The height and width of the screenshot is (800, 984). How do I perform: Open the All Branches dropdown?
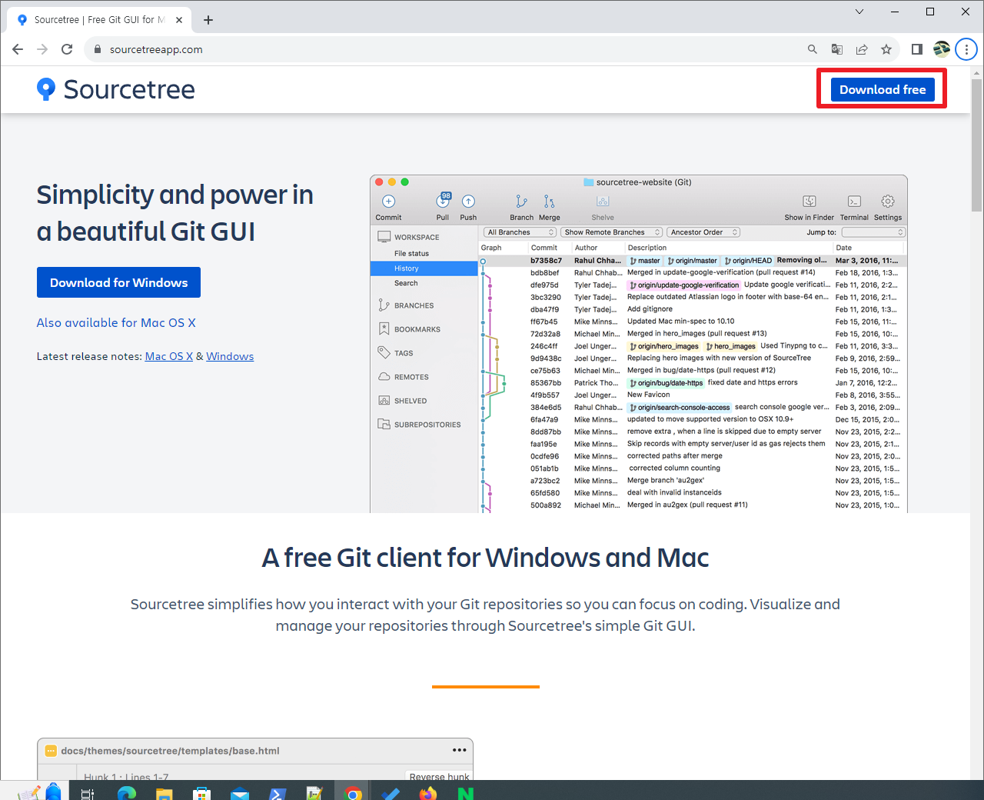tap(520, 232)
